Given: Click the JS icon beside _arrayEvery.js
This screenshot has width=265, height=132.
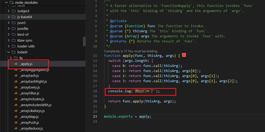Looking at the screenshot, I should coord(16,87).
